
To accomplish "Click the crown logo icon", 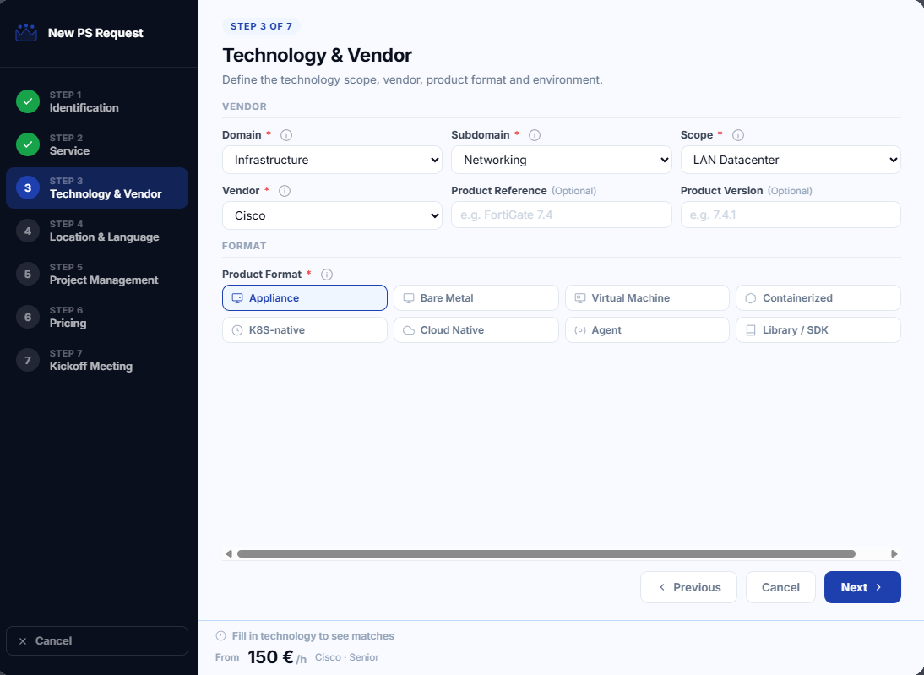I will pyautogui.click(x=26, y=33).
